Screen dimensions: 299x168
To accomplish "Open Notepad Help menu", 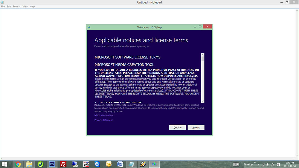I will coord(32,7).
